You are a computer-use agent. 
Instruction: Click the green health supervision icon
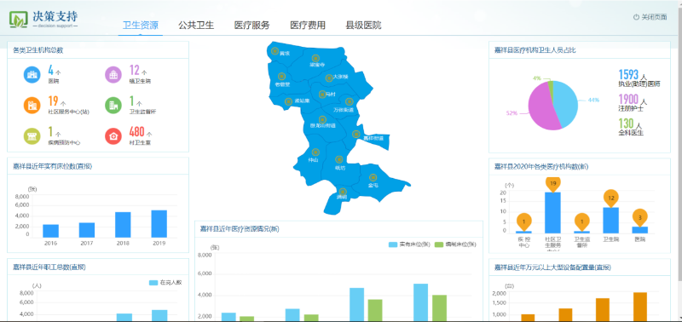point(113,106)
